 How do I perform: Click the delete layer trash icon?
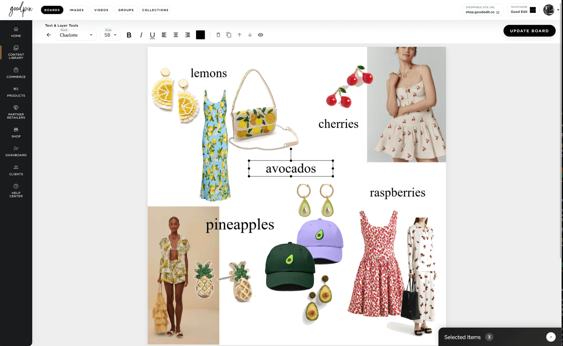click(218, 35)
